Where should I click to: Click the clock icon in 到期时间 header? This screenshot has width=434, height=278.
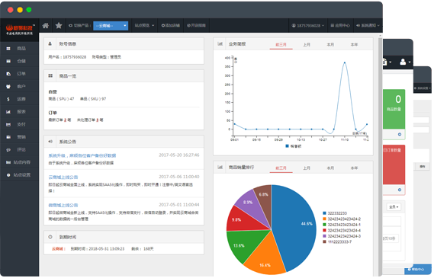click(x=50, y=237)
